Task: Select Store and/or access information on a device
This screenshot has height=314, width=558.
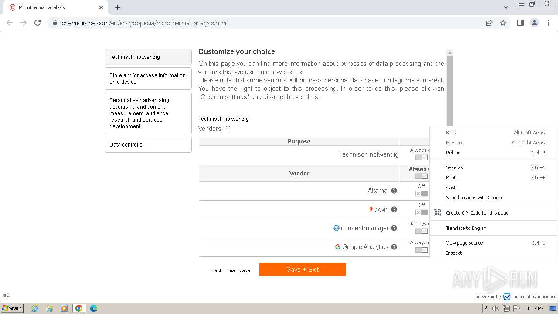Action: tap(148, 78)
